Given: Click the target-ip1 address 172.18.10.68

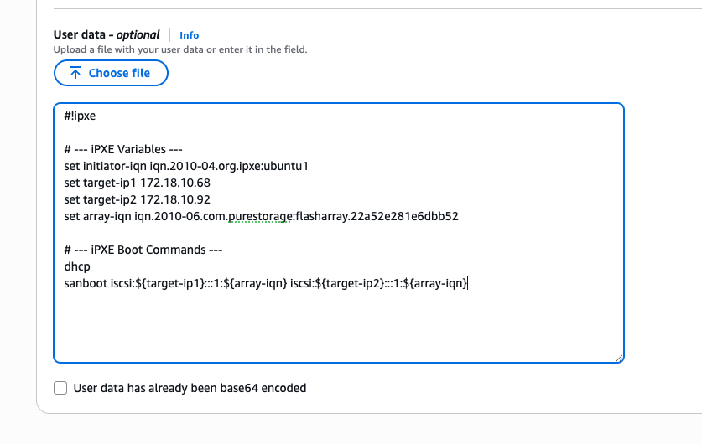Looking at the screenshot, I should [x=174, y=183].
